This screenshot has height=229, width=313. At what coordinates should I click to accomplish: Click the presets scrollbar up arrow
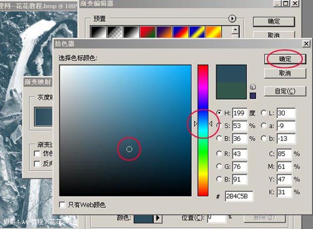(235, 30)
